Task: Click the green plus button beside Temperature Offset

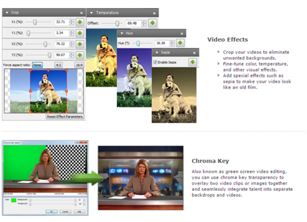Action: click(152, 23)
